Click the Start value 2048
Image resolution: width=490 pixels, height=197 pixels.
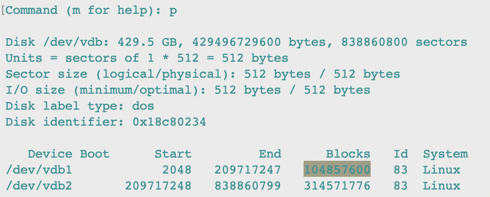(177, 170)
